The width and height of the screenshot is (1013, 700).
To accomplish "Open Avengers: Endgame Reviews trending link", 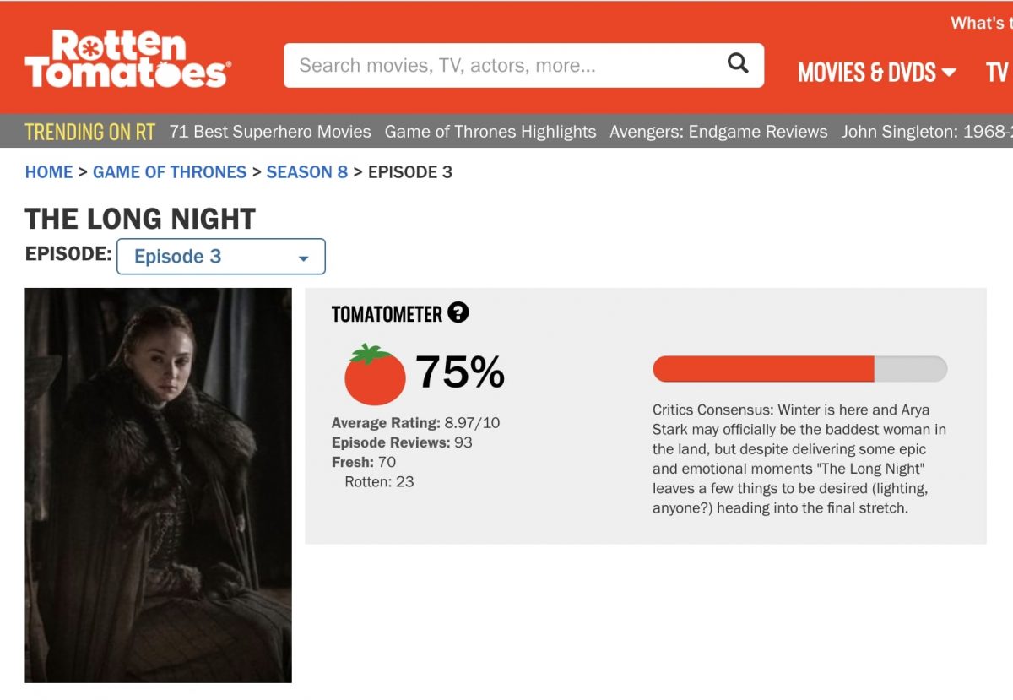I will click(x=718, y=132).
